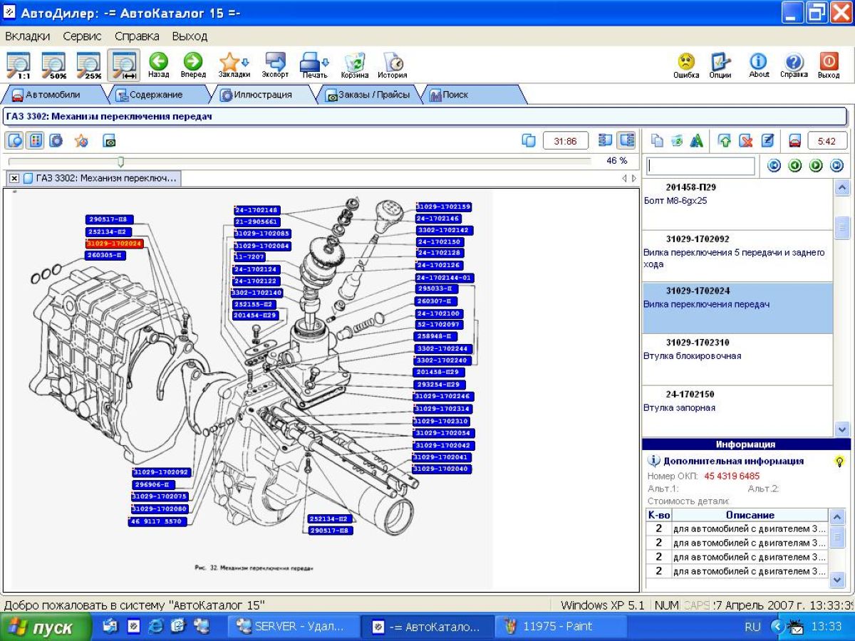This screenshot has width=855, height=641.
Task: Toggle the right-side tree layout button
Action: coord(627,140)
